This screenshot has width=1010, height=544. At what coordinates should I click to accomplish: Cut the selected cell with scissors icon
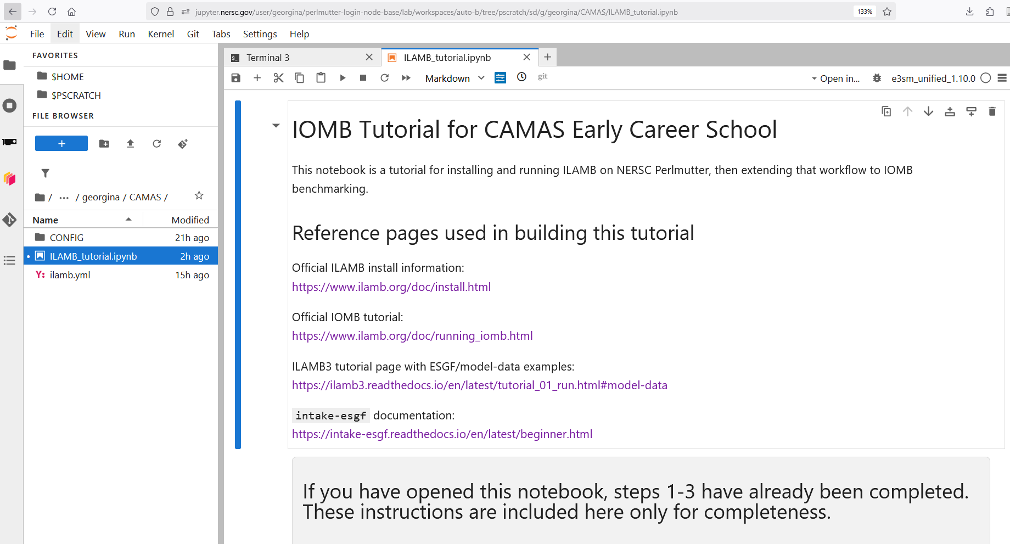[278, 78]
